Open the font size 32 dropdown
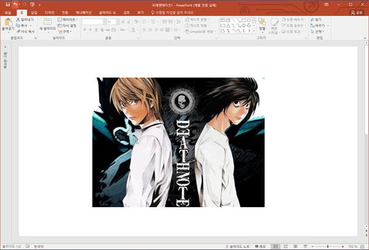 click(x=118, y=22)
